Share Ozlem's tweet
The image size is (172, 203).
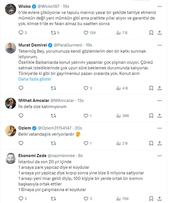coord(159,143)
